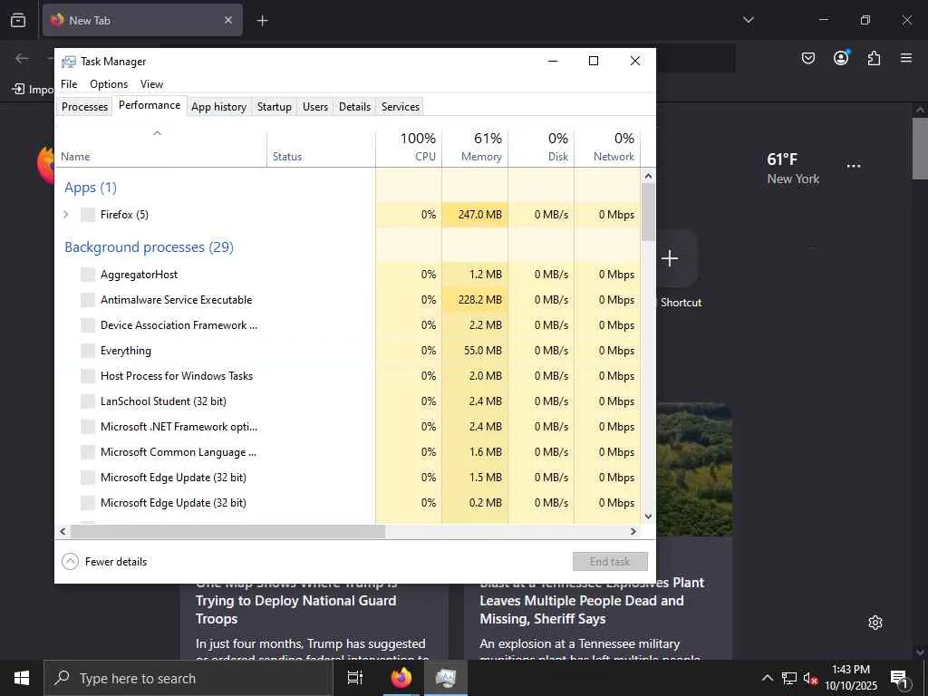
Task: Click the muted volume tray icon
Action: (810, 678)
